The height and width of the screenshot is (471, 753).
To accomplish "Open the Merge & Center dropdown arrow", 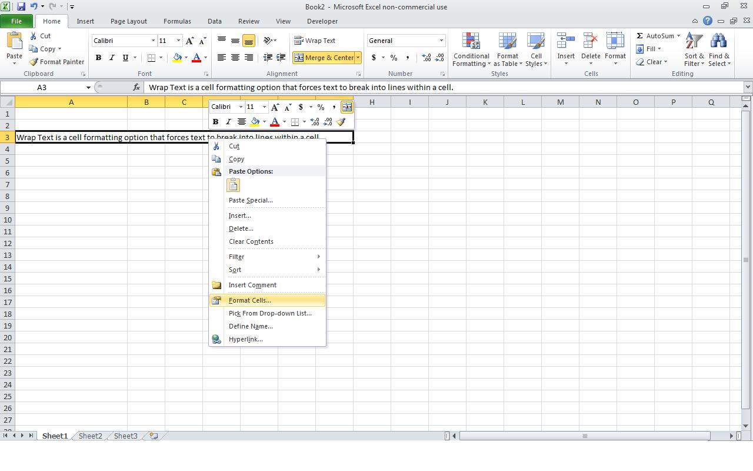I will pyautogui.click(x=358, y=58).
